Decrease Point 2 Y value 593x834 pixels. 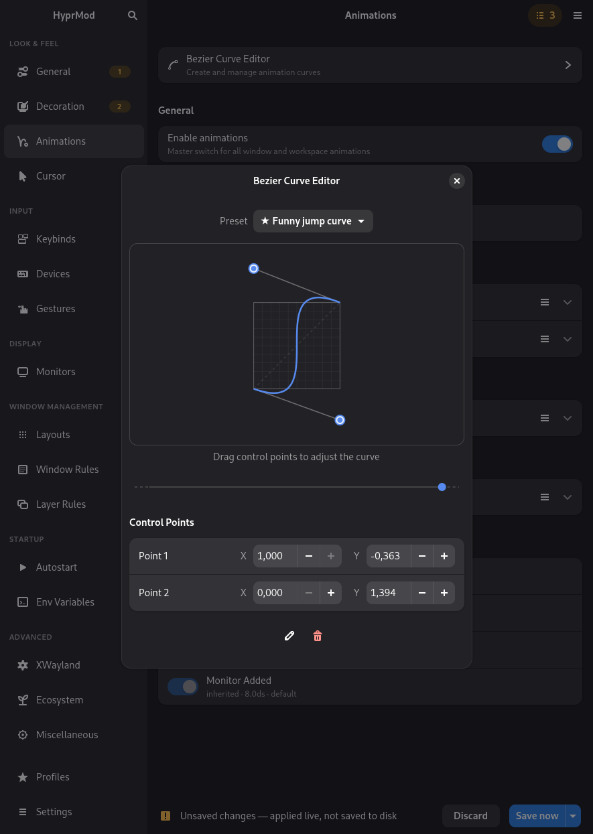pyautogui.click(x=422, y=593)
